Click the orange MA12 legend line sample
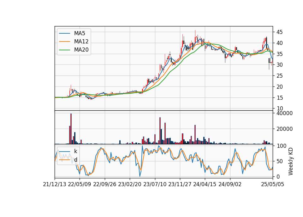 (64, 42)
